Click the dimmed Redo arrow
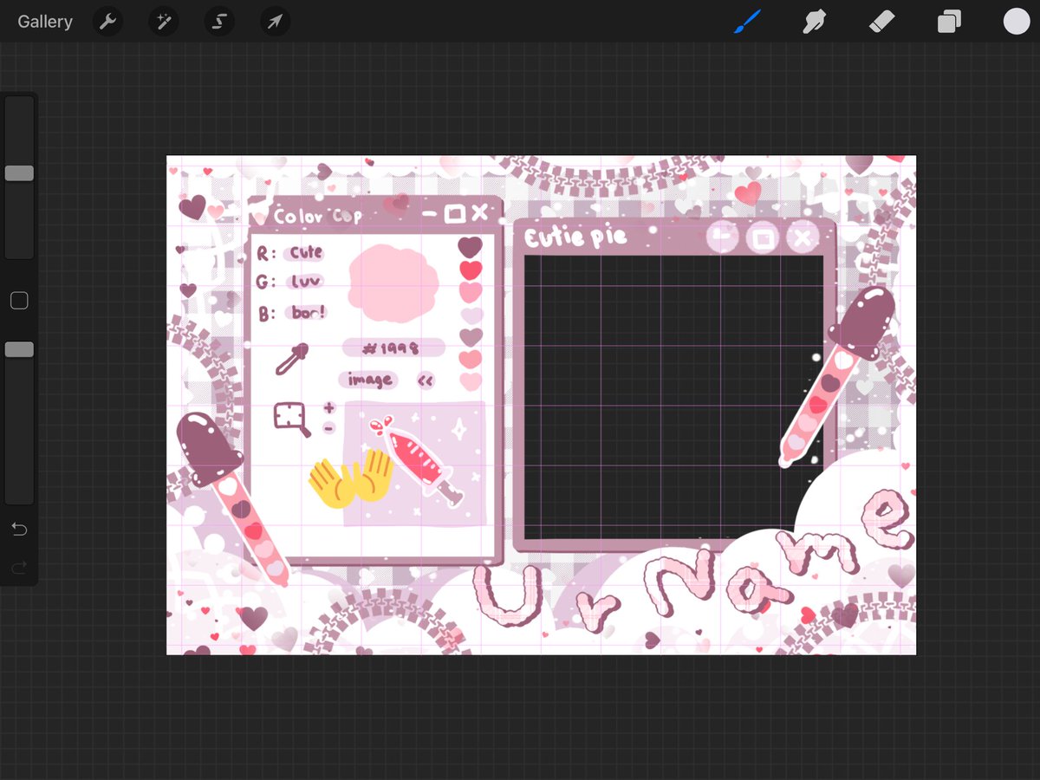 pyautogui.click(x=19, y=568)
